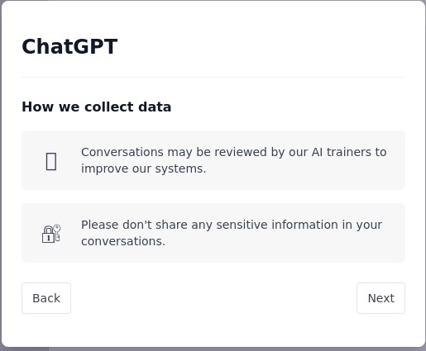The width and height of the screenshot is (426, 351).
Task: Select the sensitive information warning card
Action: tap(213, 233)
